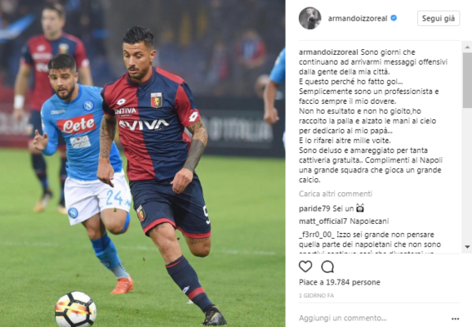This screenshot has width=472, height=327.
Task: Open paride79 commenter profile
Action: tap(314, 208)
